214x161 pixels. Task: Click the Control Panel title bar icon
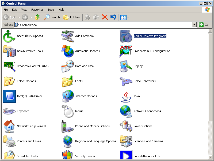[3, 3]
